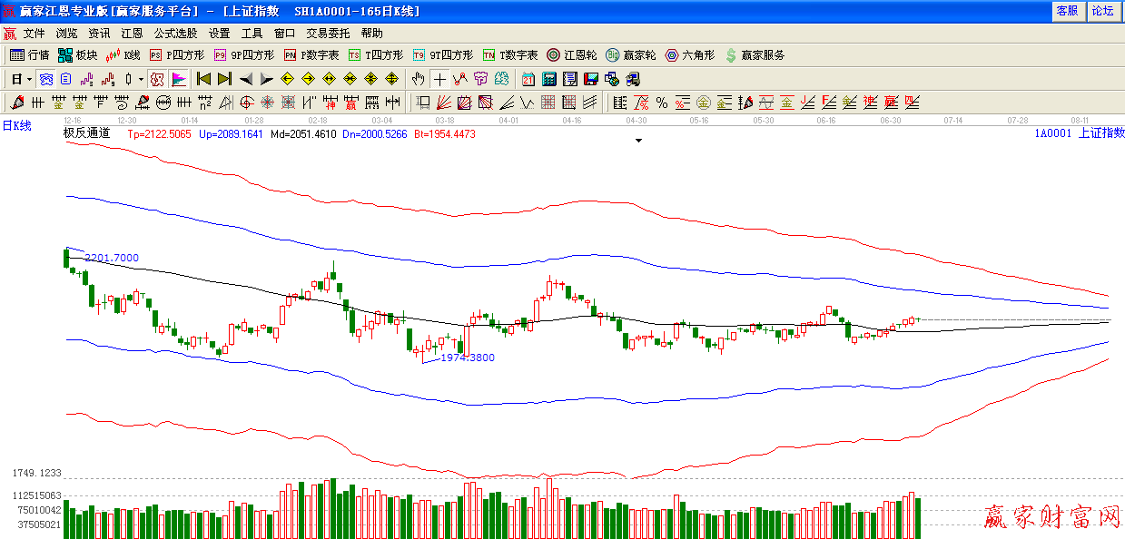This screenshot has width=1125, height=539.
Task: Toggle the crosshair cursor mode
Action: (439, 79)
